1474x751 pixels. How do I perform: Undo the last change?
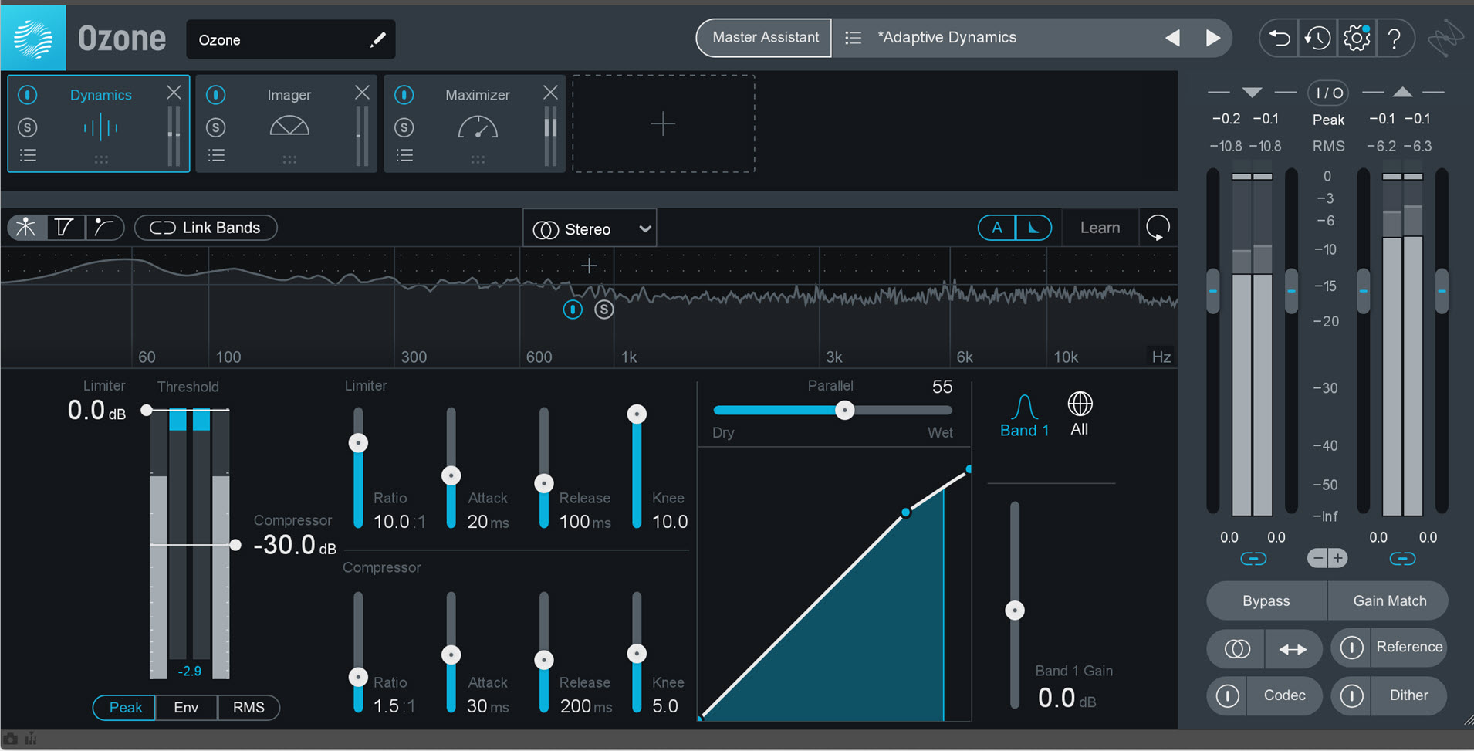1280,38
